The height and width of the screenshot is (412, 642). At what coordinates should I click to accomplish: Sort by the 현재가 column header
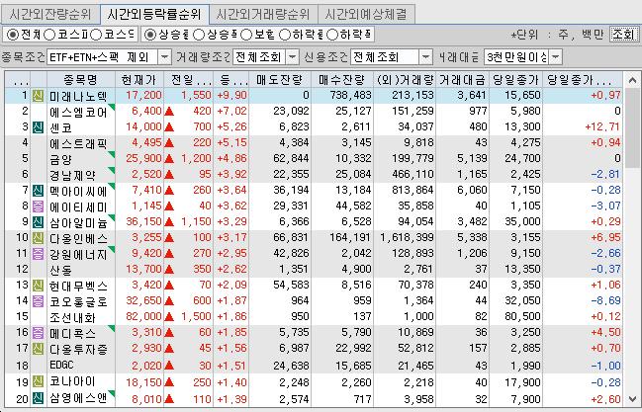pos(139,79)
